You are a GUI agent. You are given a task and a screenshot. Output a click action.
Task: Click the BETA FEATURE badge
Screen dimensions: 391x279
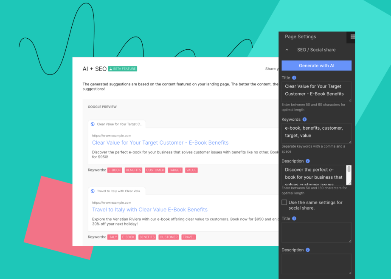click(123, 69)
